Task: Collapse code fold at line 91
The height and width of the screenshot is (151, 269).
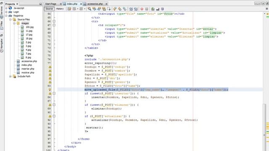Action: [54, 116]
